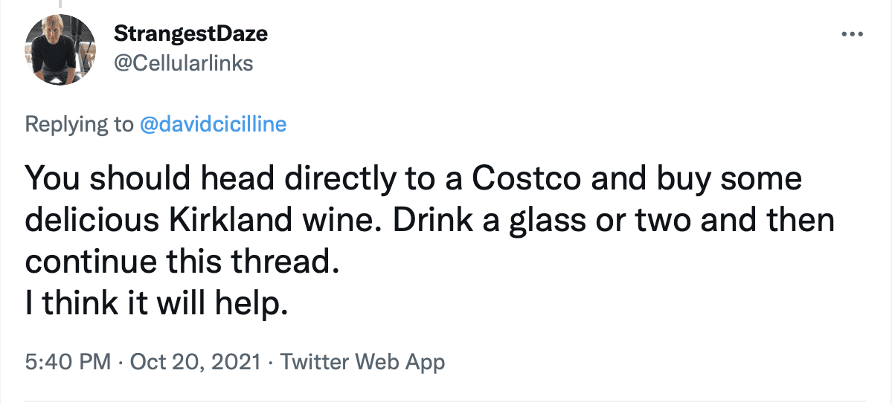Screen dimensions: 895x405
Task: Click the StrangestDaze profile avatar photo
Action: point(60,50)
